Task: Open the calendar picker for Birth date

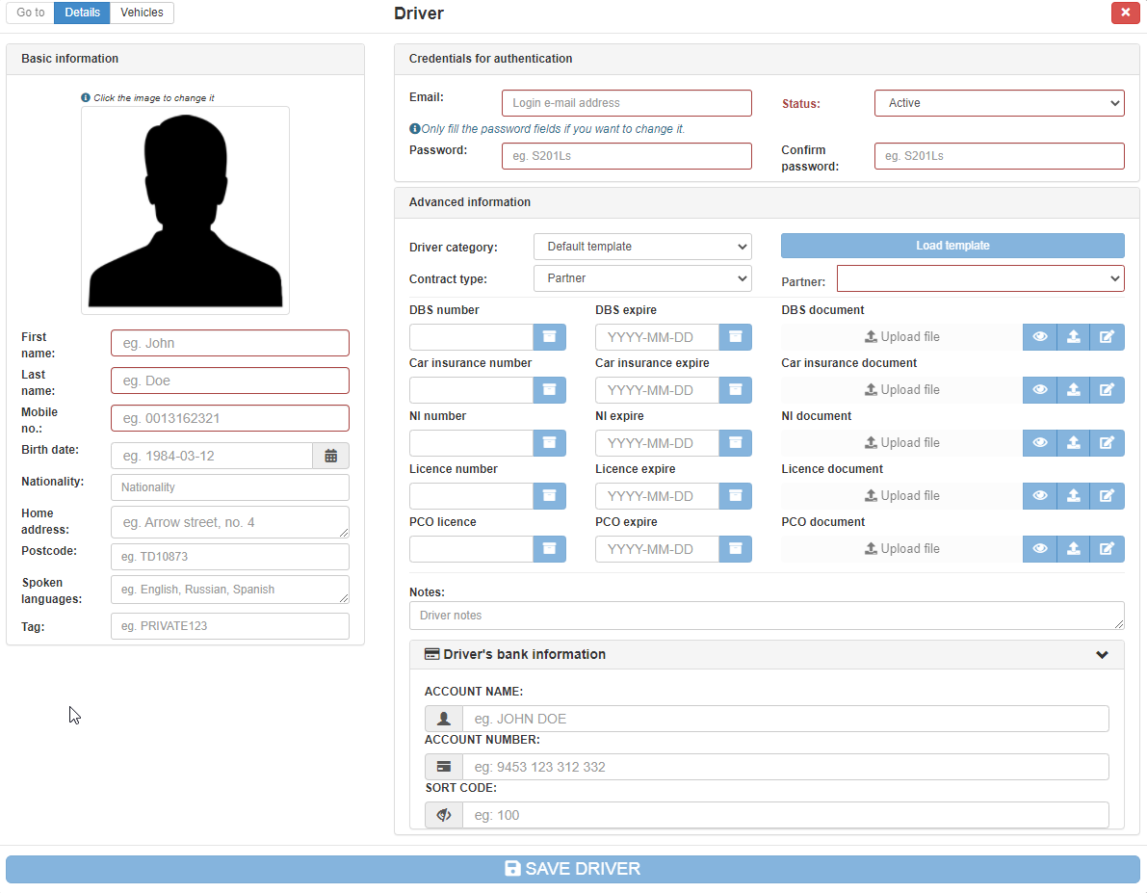Action: coord(330,455)
